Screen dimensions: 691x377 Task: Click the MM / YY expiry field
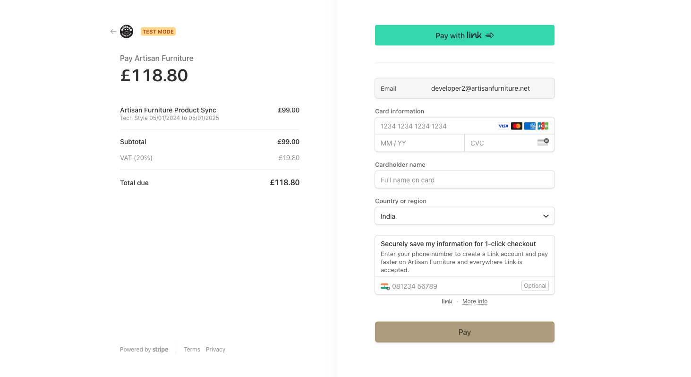click(419, 143)
